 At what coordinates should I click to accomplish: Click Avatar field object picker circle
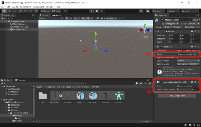point(198,54)
